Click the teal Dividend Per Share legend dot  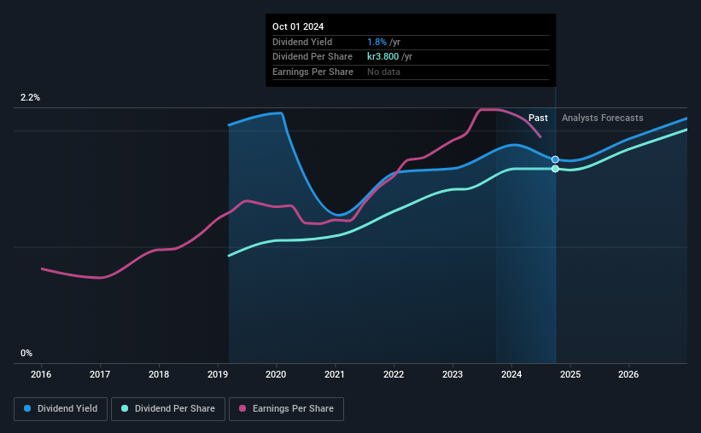click(125, 408)
